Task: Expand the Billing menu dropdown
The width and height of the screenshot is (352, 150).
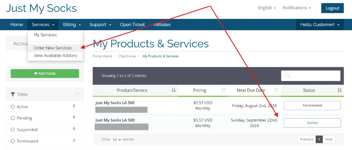Action: coord(72,25)
